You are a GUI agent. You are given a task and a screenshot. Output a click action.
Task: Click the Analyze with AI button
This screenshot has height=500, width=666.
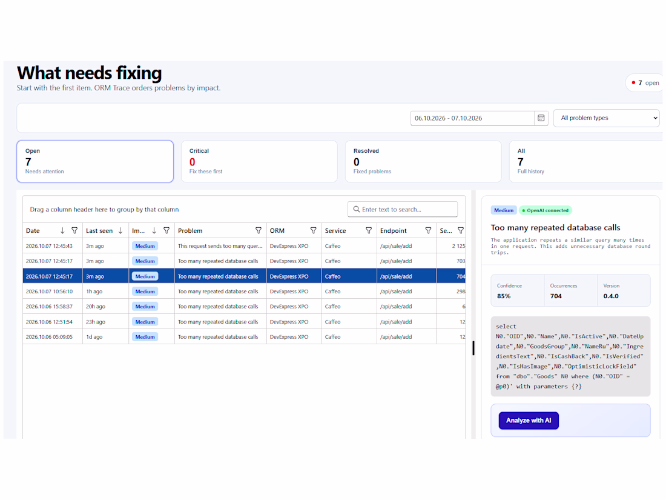[x=529, y=421]
